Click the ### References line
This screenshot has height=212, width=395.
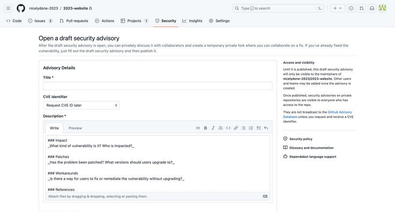(x=61, y=190)
